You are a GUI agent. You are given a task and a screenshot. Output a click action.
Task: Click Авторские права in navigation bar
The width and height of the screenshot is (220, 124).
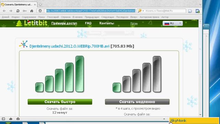tap(149, 17)
